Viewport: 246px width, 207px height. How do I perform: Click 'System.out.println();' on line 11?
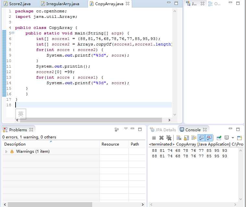click(63, 66)
